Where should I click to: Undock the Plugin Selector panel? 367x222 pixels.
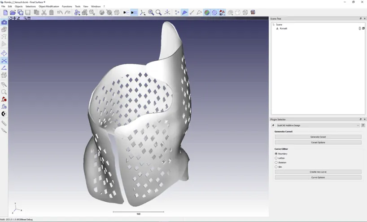coord(361,120)
